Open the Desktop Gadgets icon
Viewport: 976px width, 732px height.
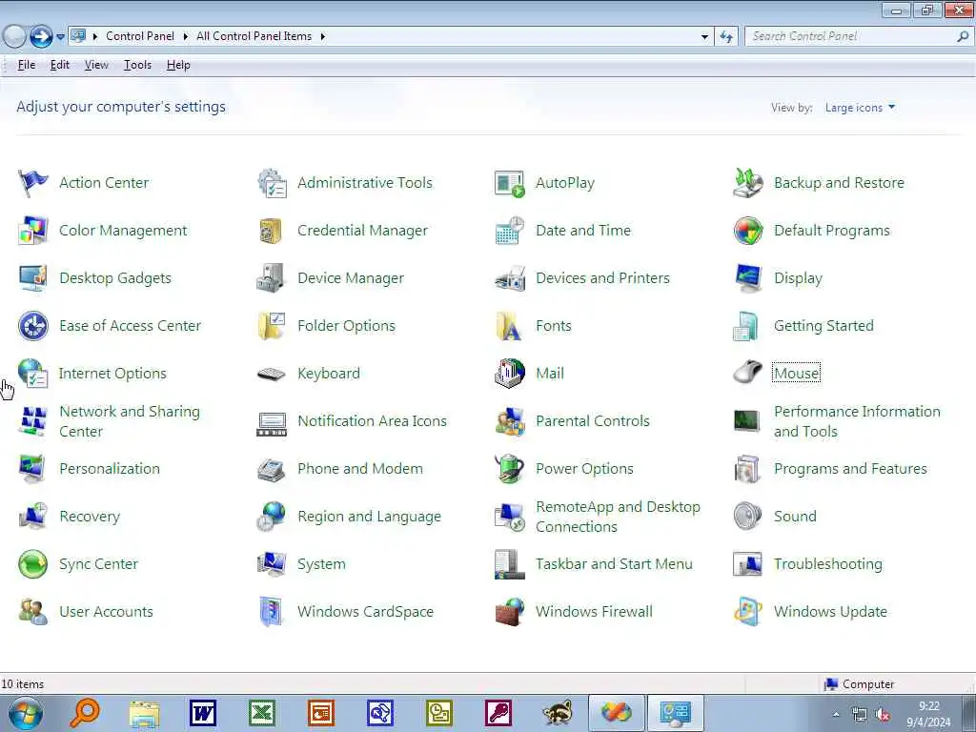point(33,278)
